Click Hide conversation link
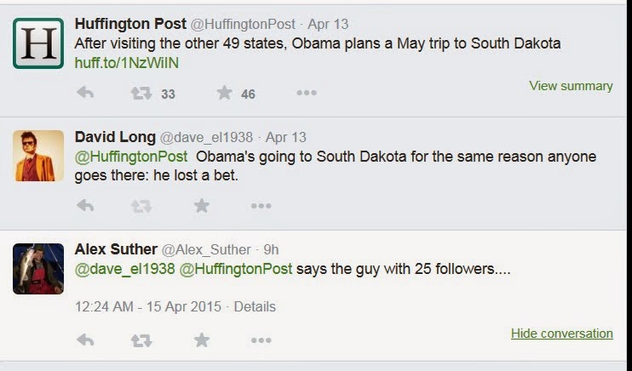The height and width of the screenshot is (371, 632). point(561,334)
